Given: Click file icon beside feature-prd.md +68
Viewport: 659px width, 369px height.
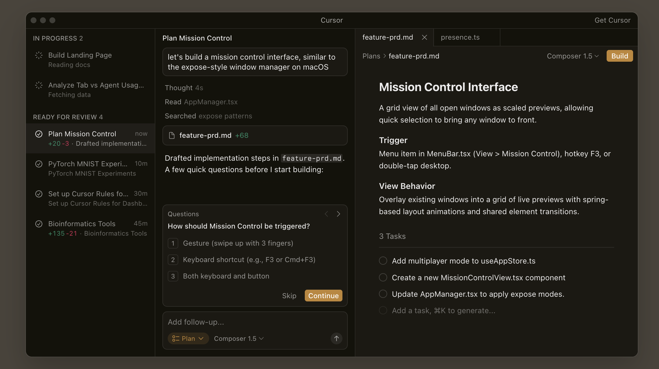Looking at the screenshot, I should click(x=172, y=135).
